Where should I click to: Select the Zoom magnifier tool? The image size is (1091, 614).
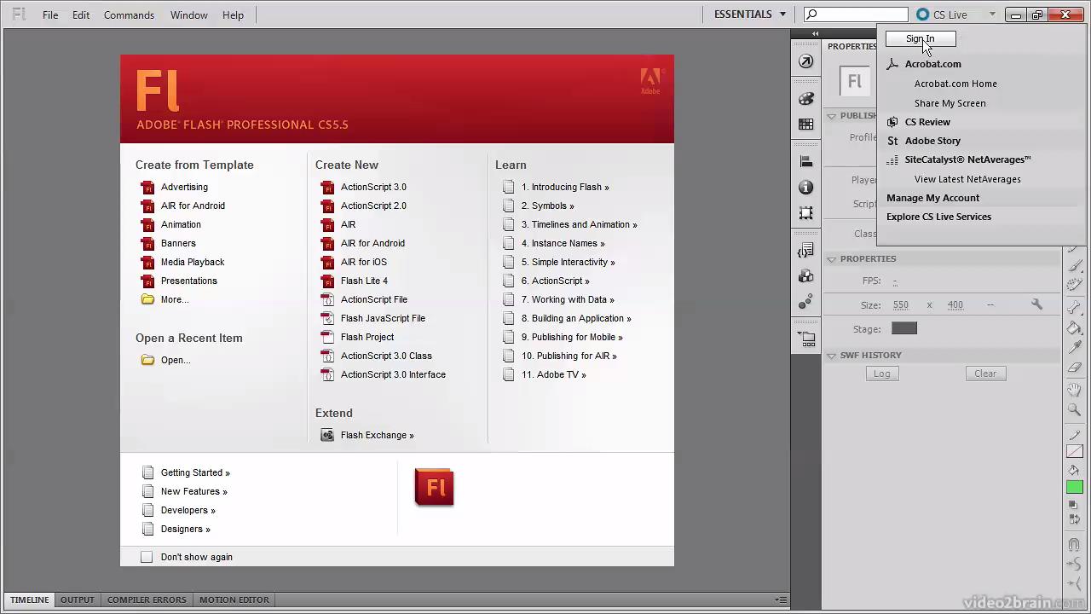pyautogui.click(x=1075, y=410)
